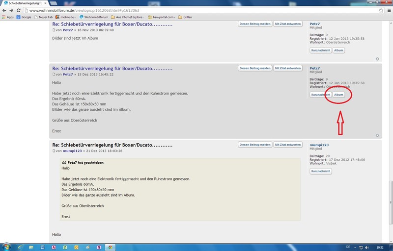Launch Internet Explorer from the taskbar
This screenshot has width=393, height=251.
20,247
